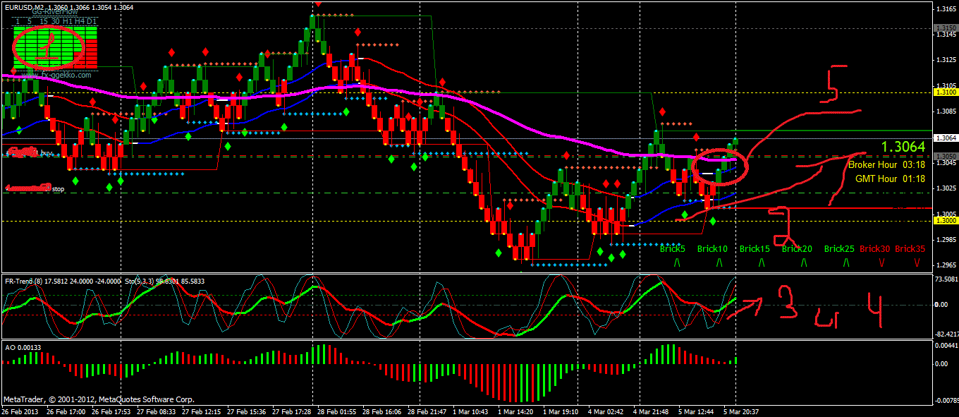
Task: Click the 0.00441 AO scale value
Action: tap(946, 345)
